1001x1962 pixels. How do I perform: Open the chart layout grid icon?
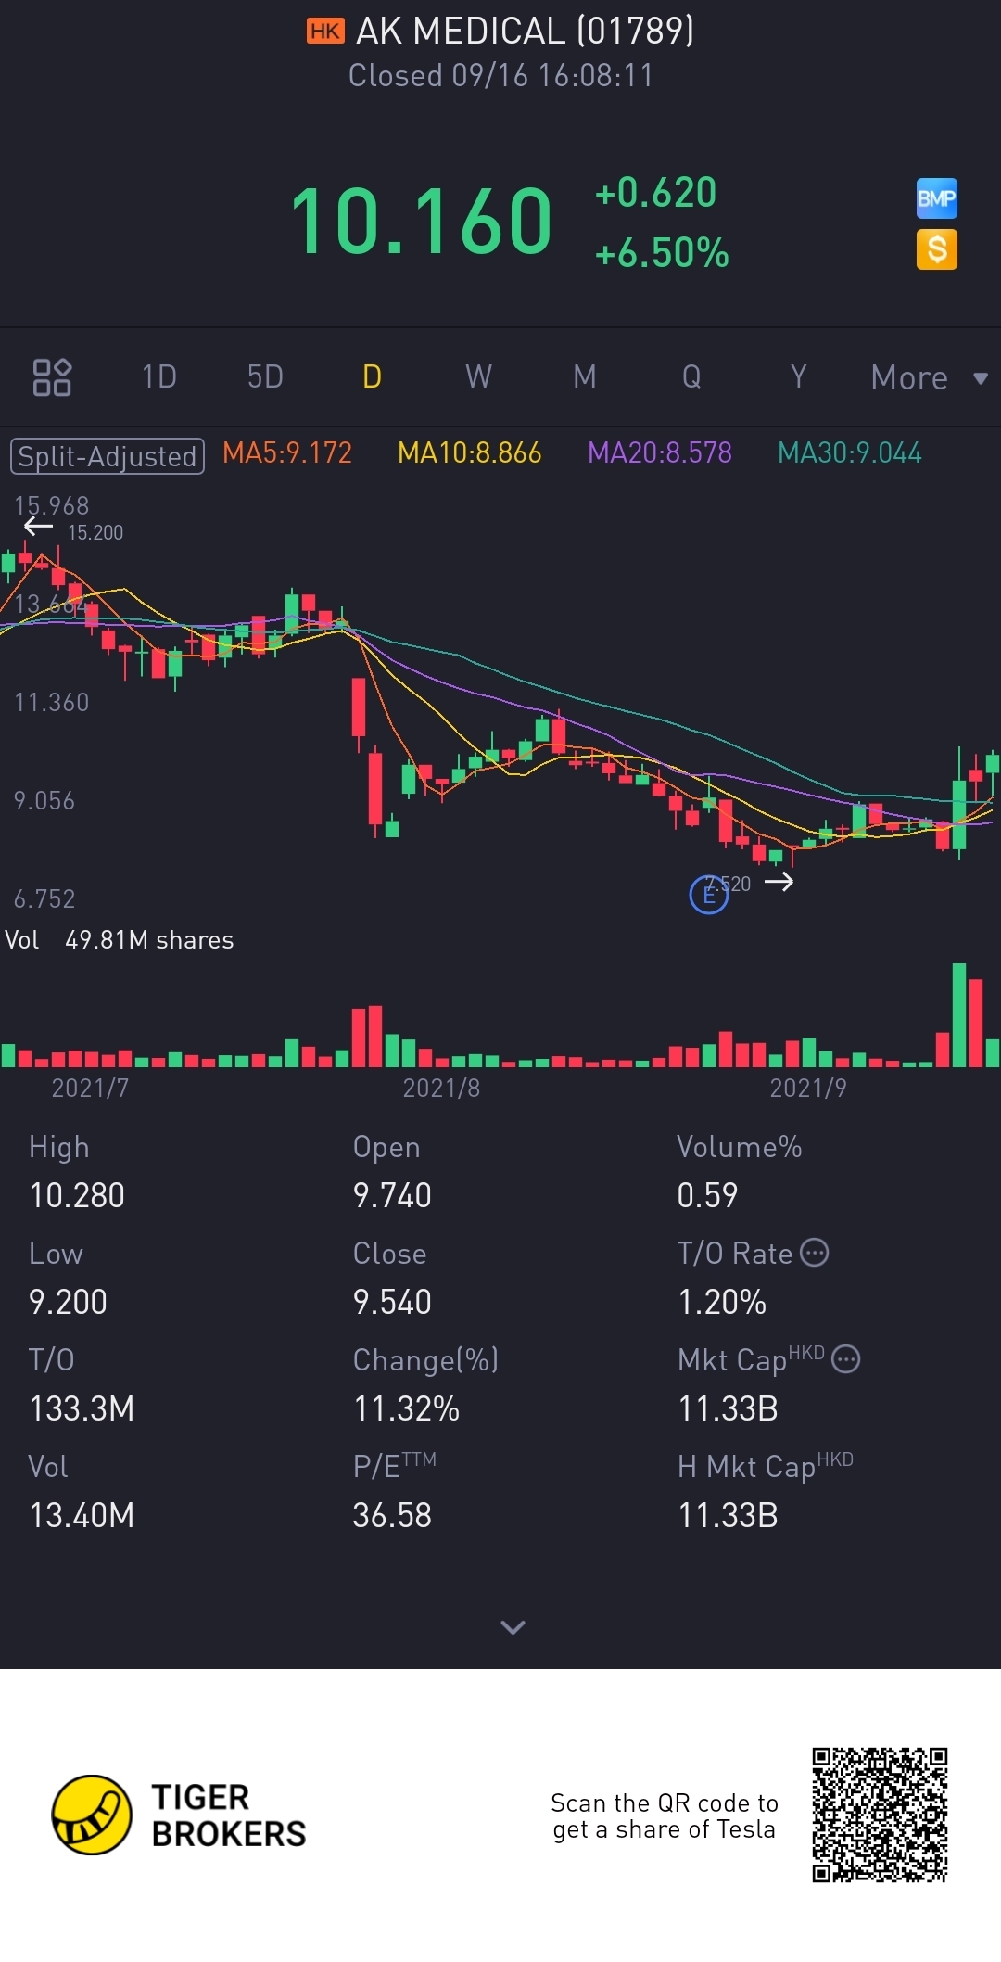click(x=52, y=377)
